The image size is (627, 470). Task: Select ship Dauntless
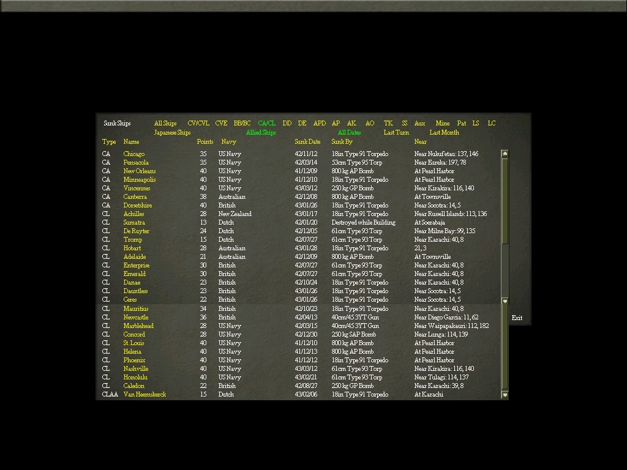pos(135,291)
